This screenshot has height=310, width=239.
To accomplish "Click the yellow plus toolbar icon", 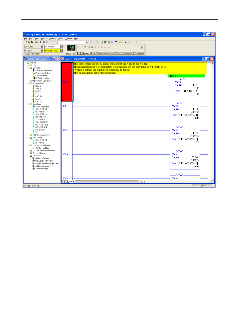I will (x=121, y=42).
